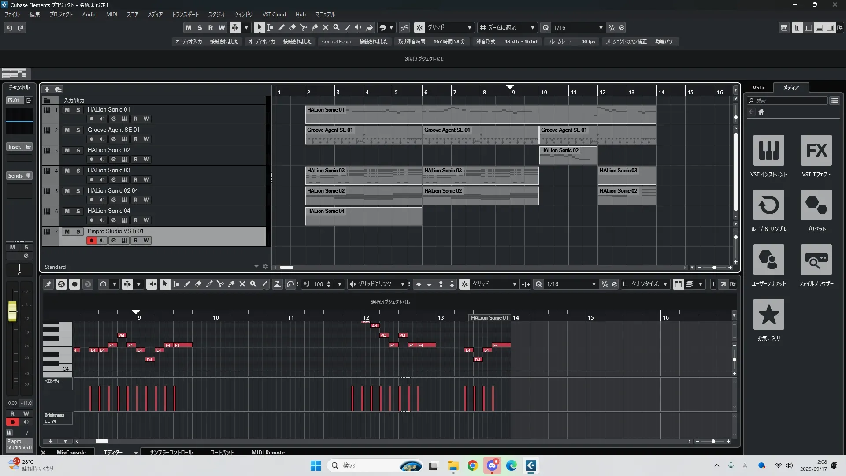Disable record on Piapro Studio VSTi 01
This screenshot has height=476, width=846.
91,240
